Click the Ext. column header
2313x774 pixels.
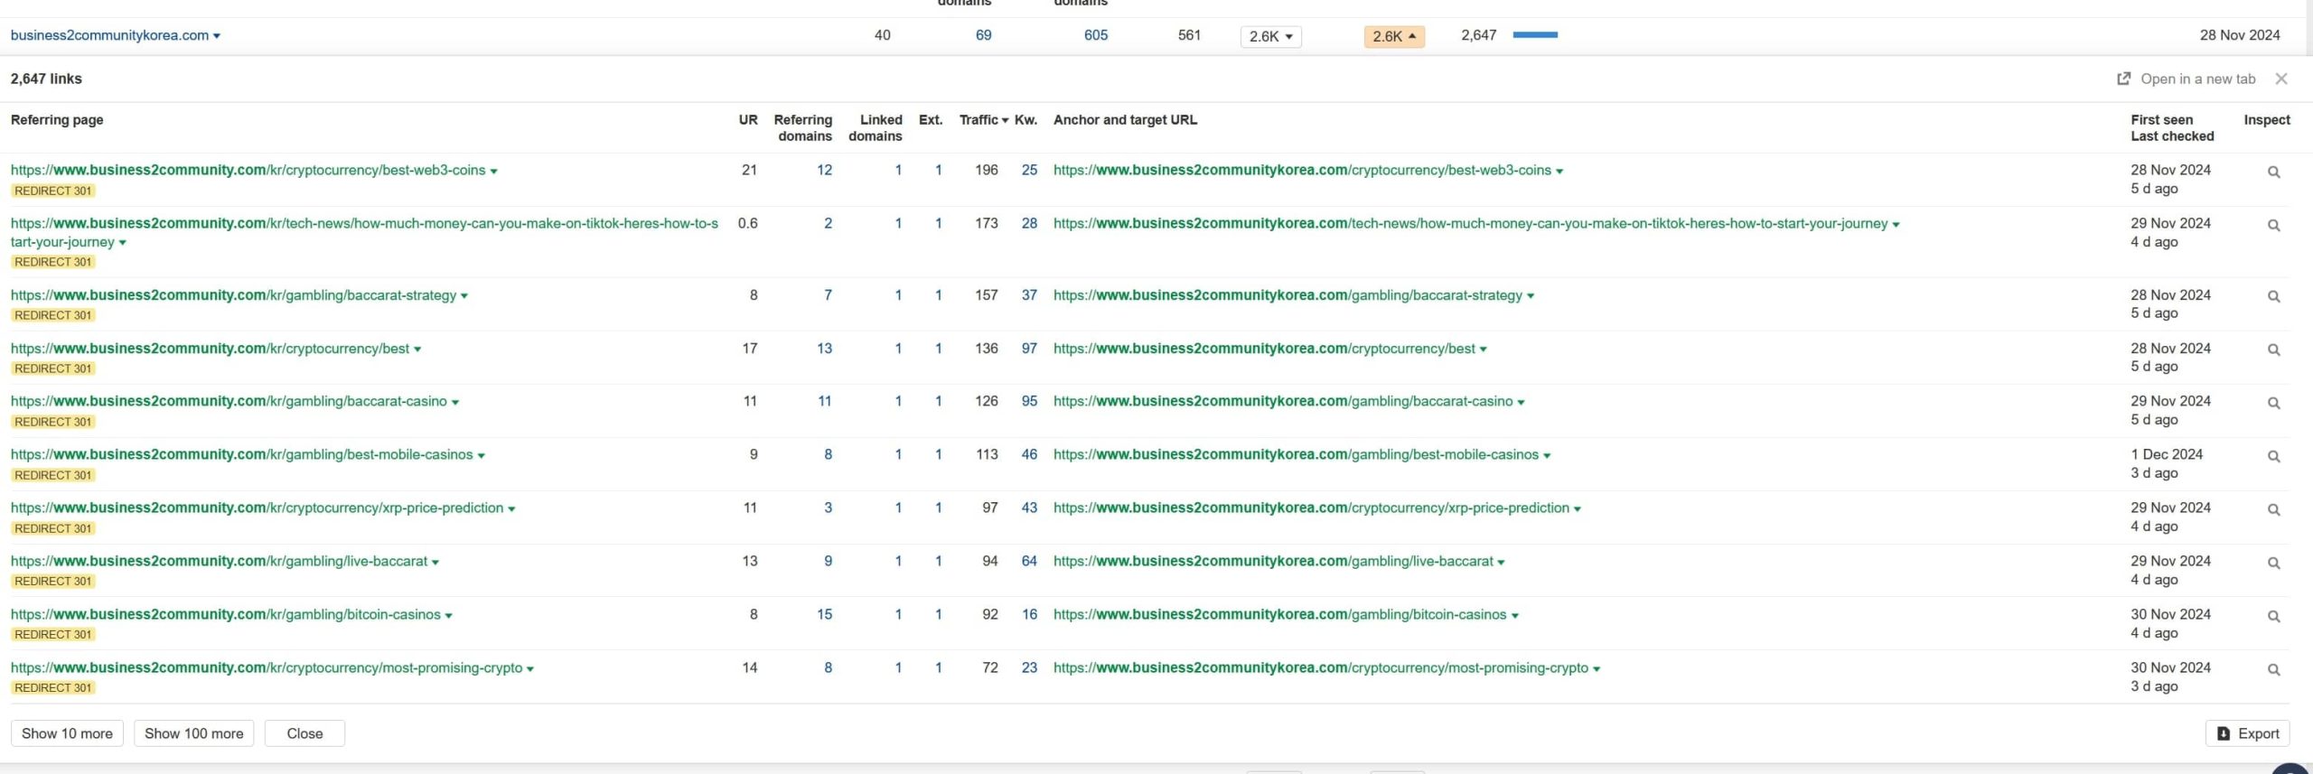point(931,119)
